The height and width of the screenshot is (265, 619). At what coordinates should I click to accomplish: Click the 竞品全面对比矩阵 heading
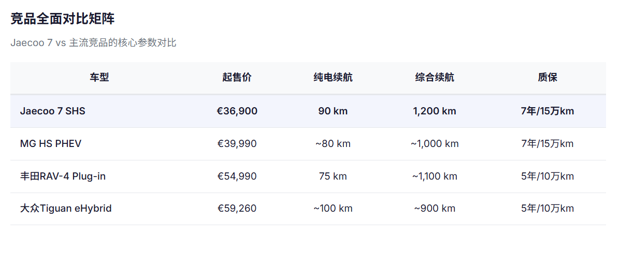tap(63, 19)
